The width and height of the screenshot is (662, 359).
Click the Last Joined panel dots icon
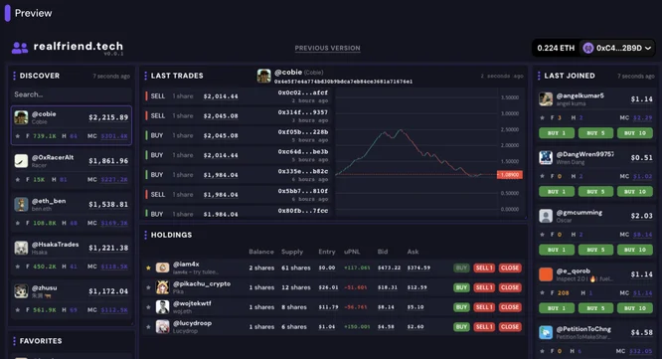[539, 76]
